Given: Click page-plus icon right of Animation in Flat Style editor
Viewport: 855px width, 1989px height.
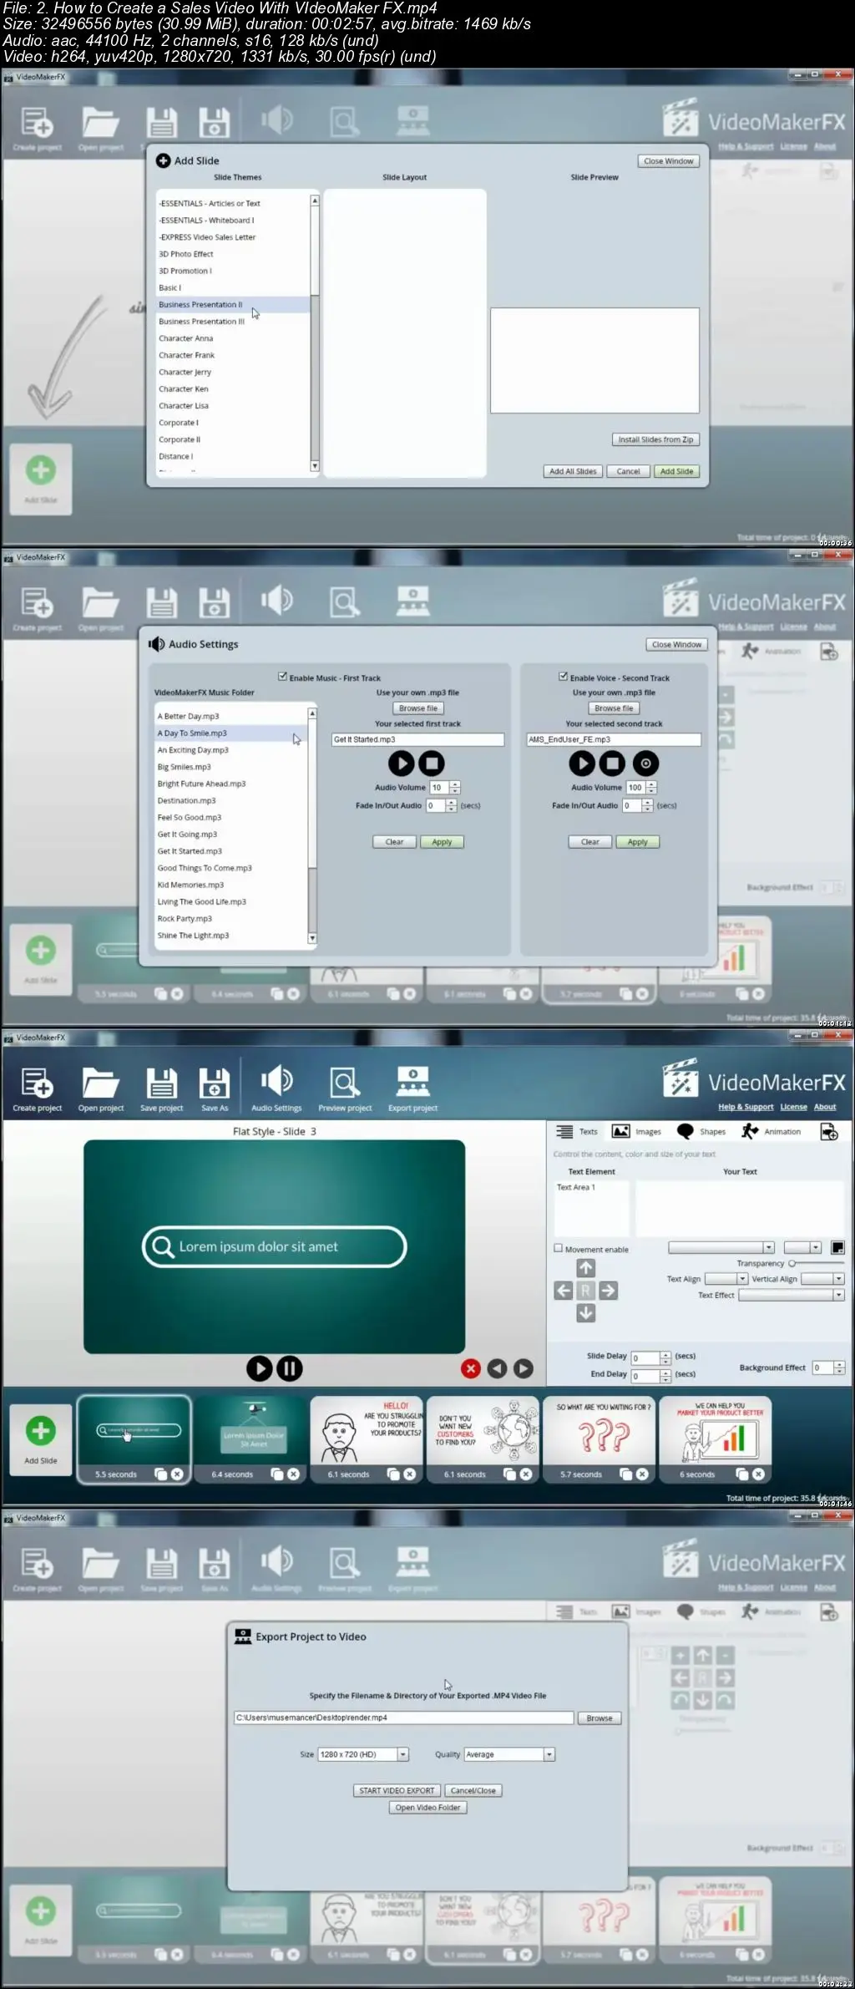Looking at the screenshot, I should click(x=829, y=1131).
